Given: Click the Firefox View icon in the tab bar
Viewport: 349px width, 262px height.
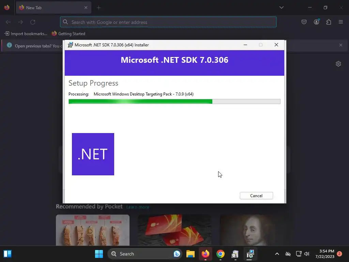Looking at the screenshot, I should coord(7,8).
